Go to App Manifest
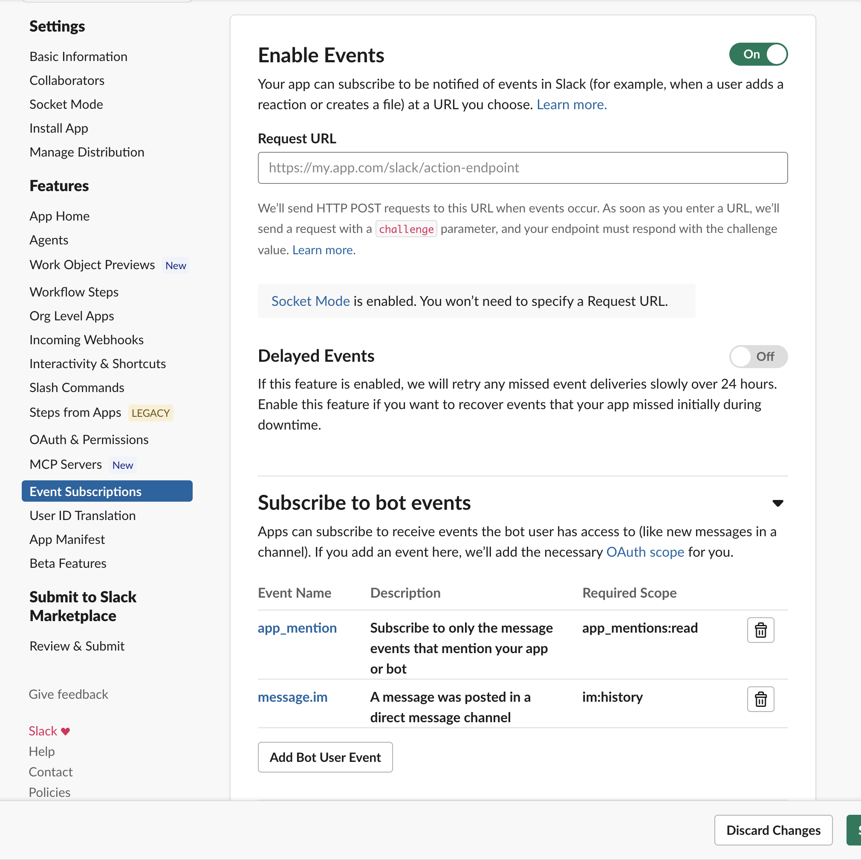 [x=67, y=540]
